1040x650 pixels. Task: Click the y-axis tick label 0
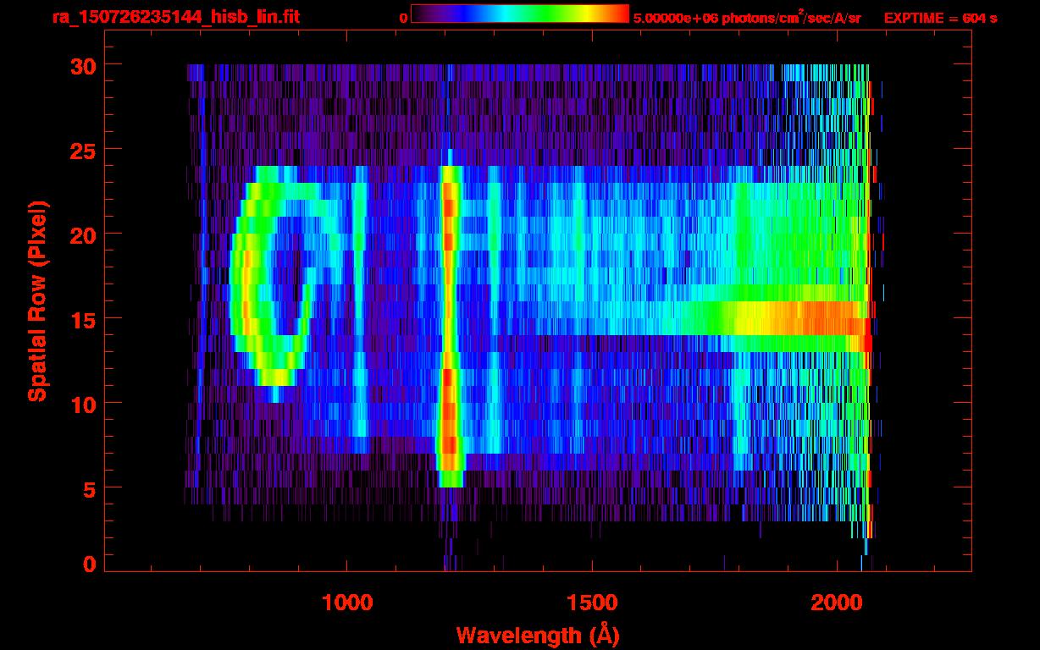90,565
